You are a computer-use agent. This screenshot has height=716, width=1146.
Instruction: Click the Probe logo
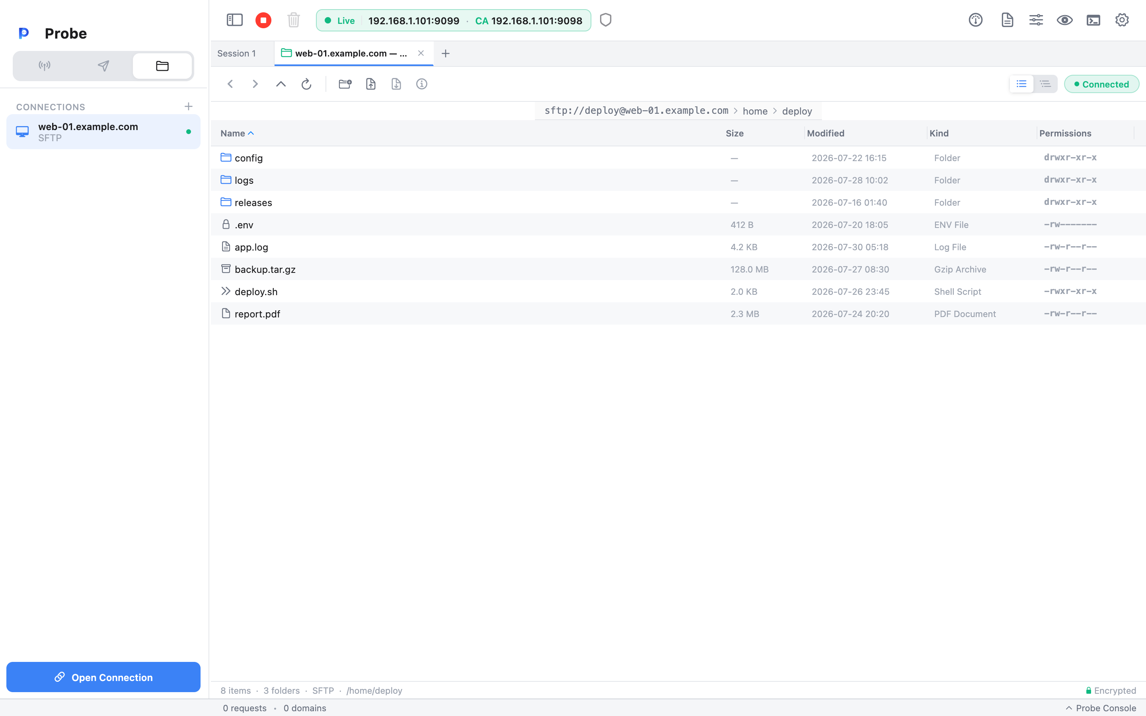coord(24,33)
